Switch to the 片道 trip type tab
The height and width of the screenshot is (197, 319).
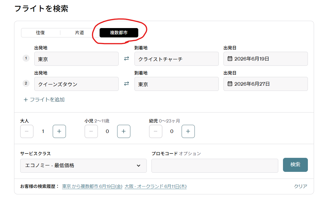[79, 33]
